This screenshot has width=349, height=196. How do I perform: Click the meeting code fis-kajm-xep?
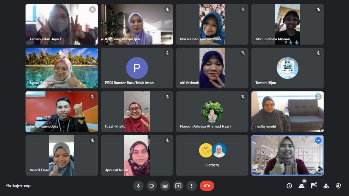pyautogui.click(x=18, y=186)
